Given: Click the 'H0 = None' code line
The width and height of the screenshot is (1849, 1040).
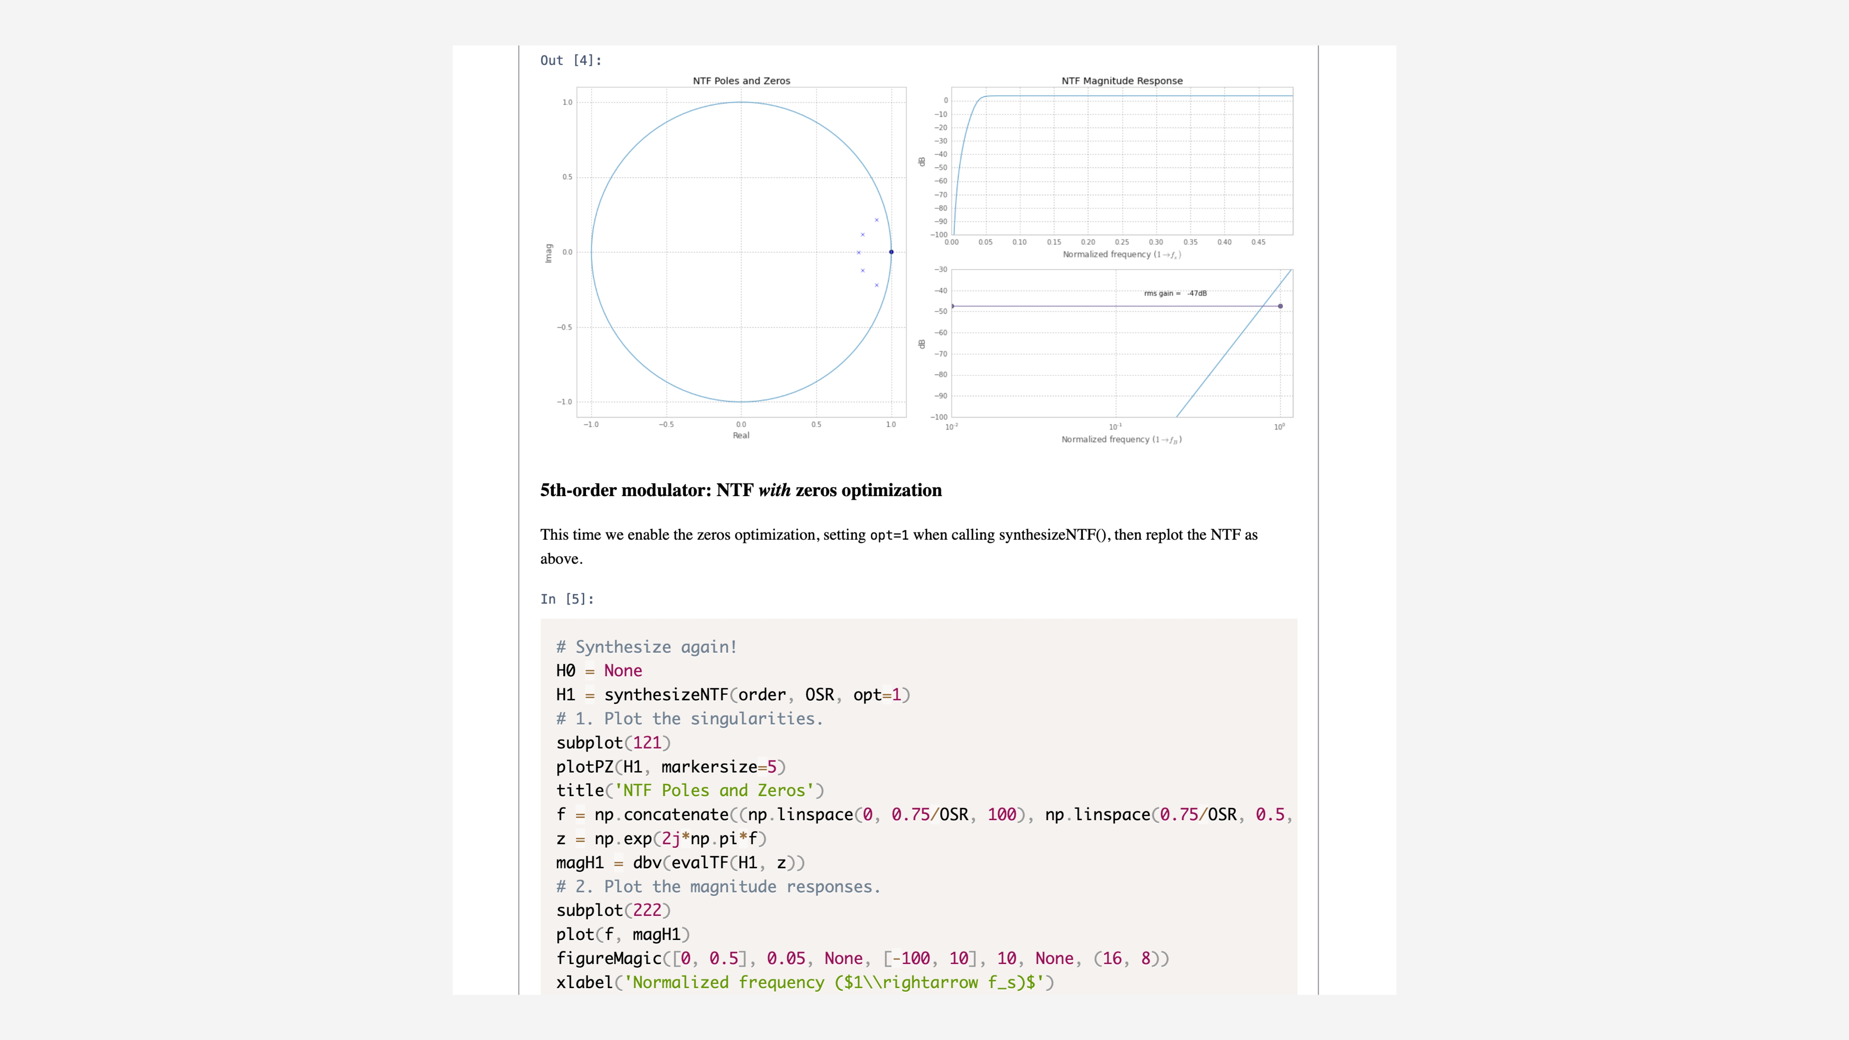Looking at the screenshot, I should (x=599, y=670).
